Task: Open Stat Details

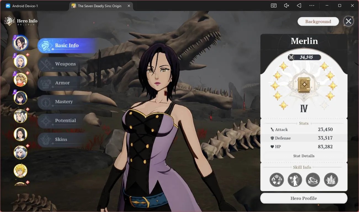Action: [x=304, y=156]
